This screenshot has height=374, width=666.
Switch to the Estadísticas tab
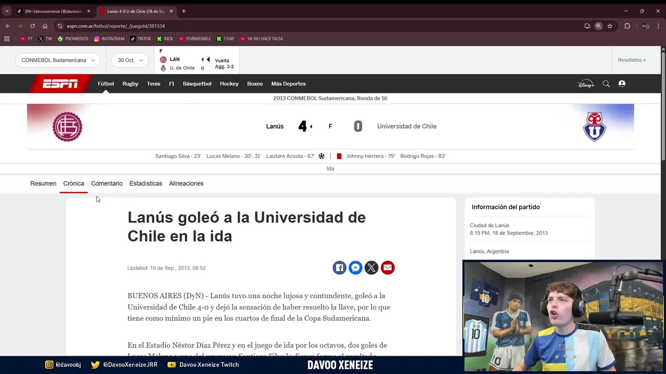point(146,183)
